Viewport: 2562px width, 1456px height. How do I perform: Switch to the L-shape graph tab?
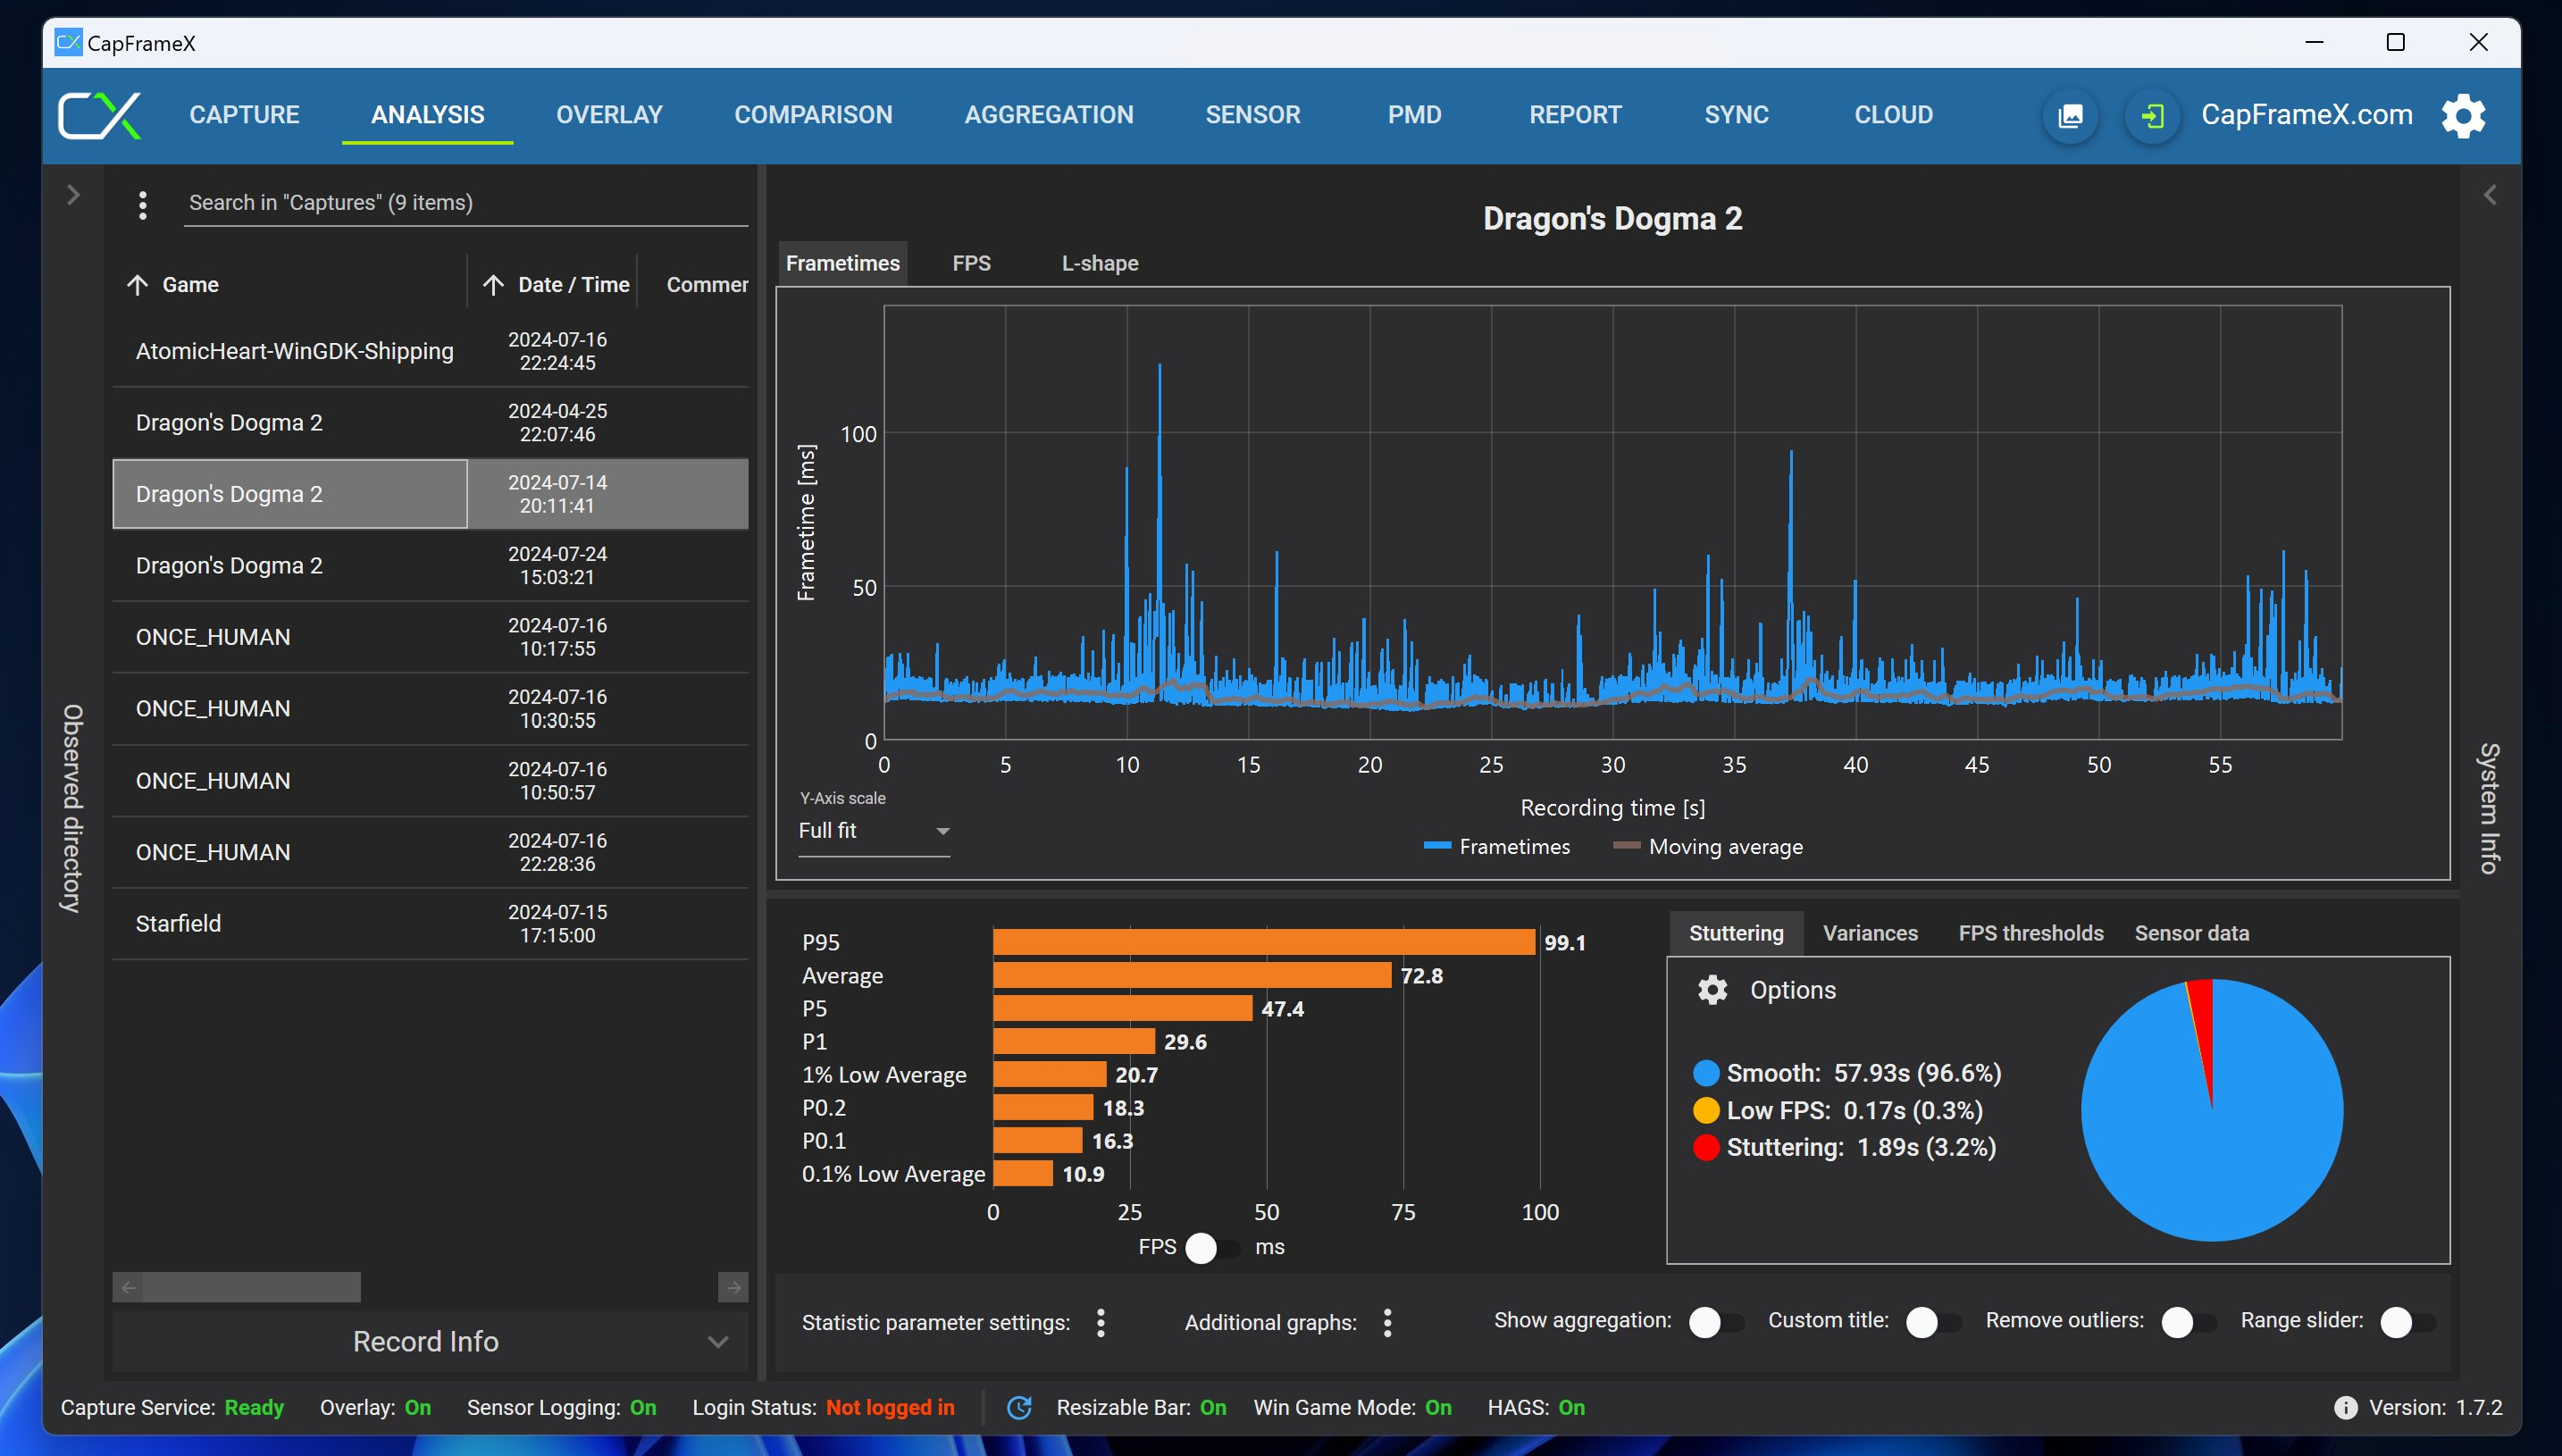click(x=1099, y=263)
